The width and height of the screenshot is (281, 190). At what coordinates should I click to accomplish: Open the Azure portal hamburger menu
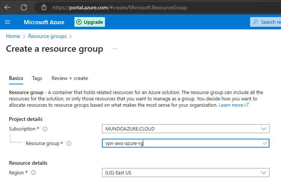[7, 22]
